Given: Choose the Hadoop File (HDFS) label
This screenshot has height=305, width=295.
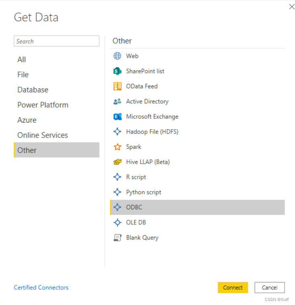Looking at the screenshot, I should (152, 132).
